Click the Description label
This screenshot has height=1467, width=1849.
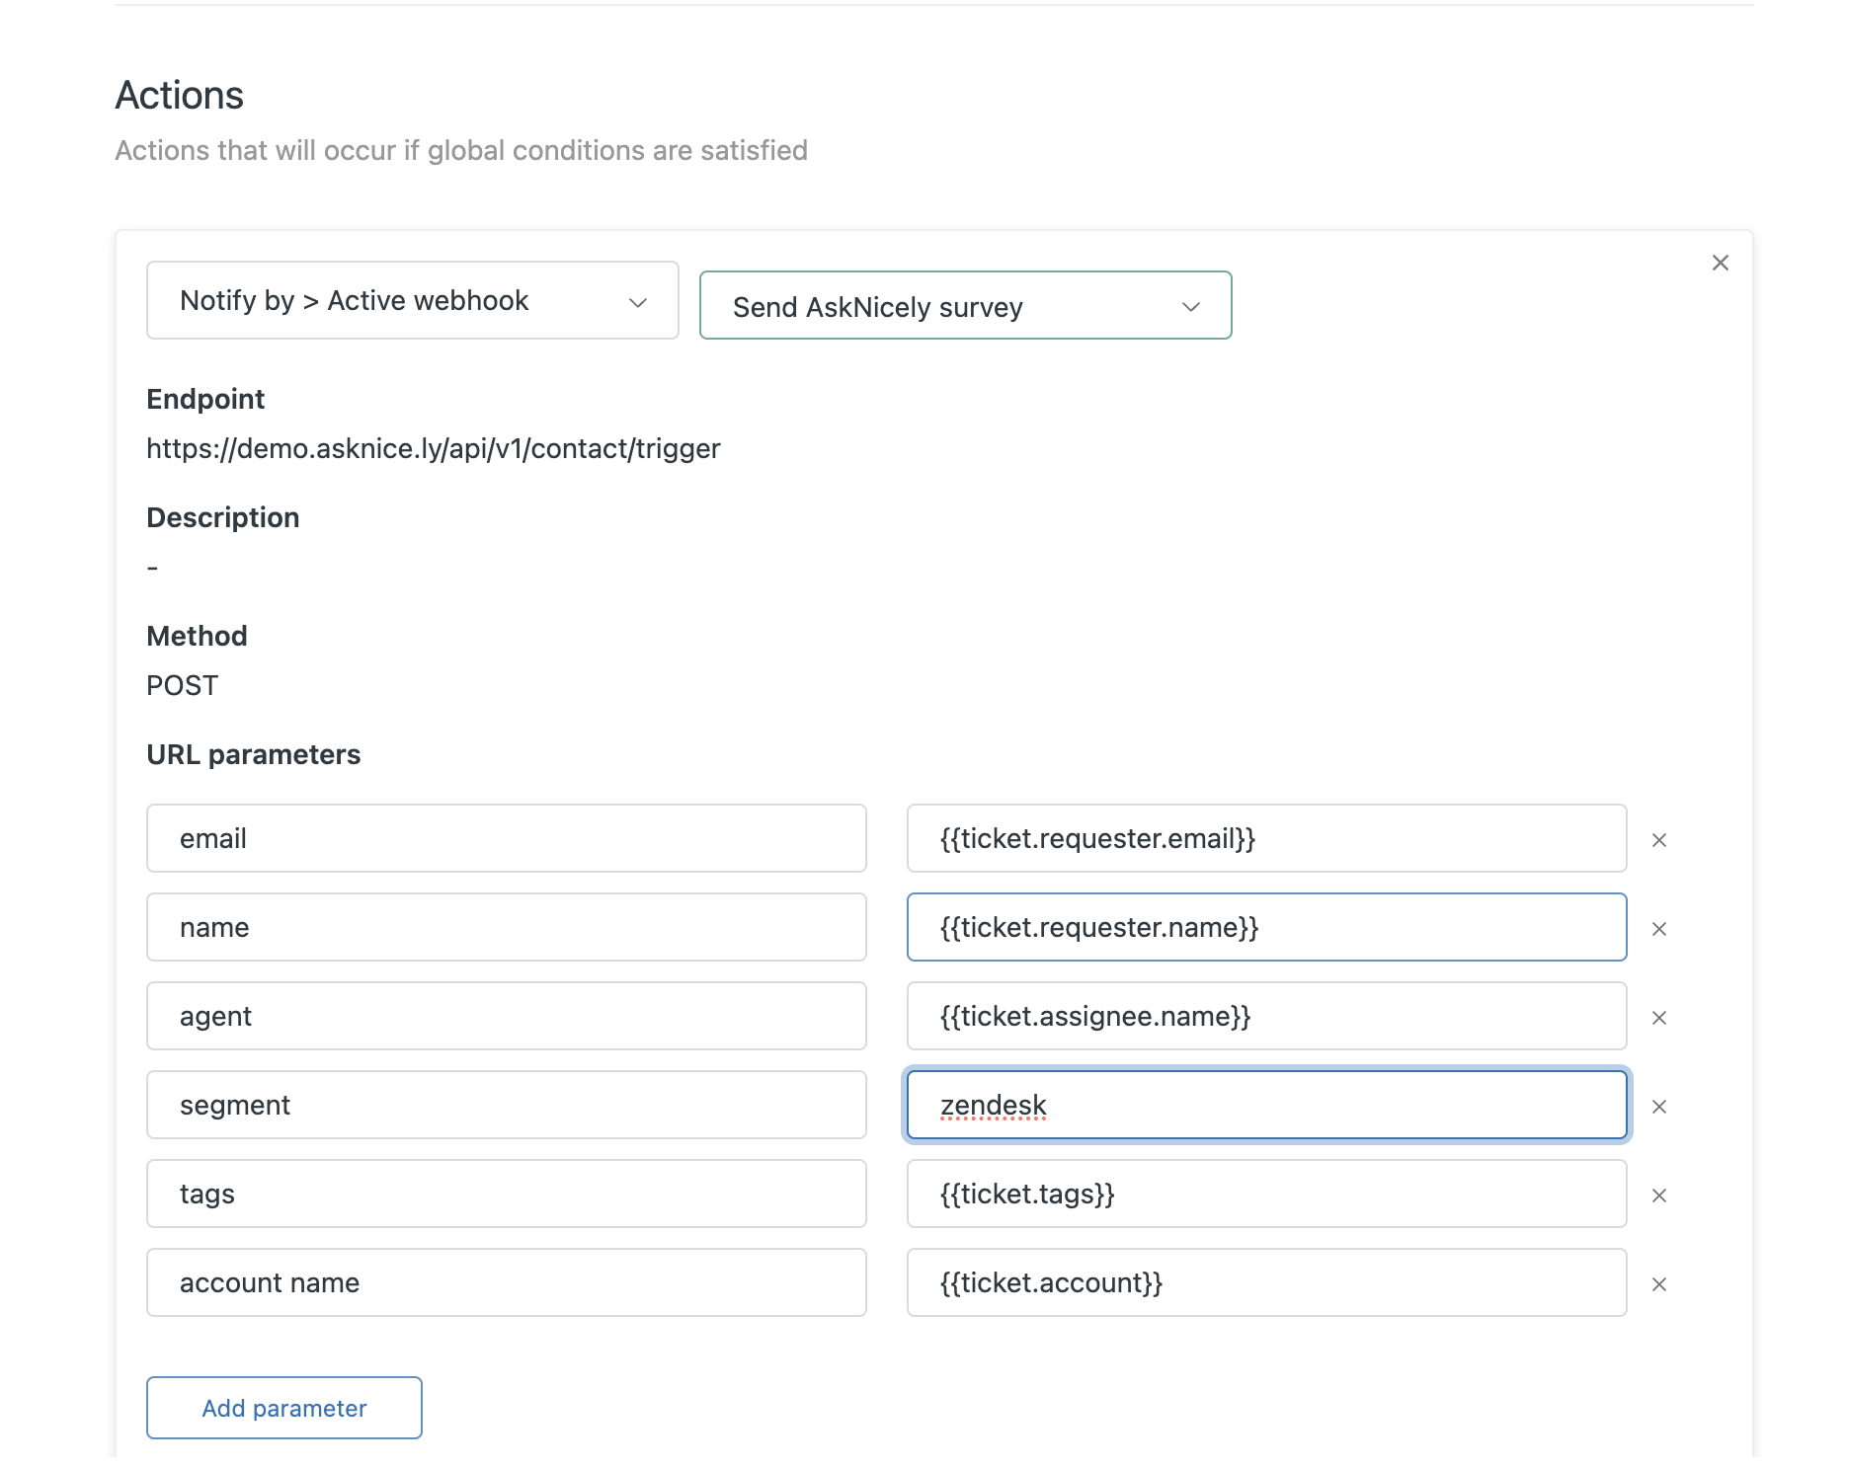coord(223,517)
